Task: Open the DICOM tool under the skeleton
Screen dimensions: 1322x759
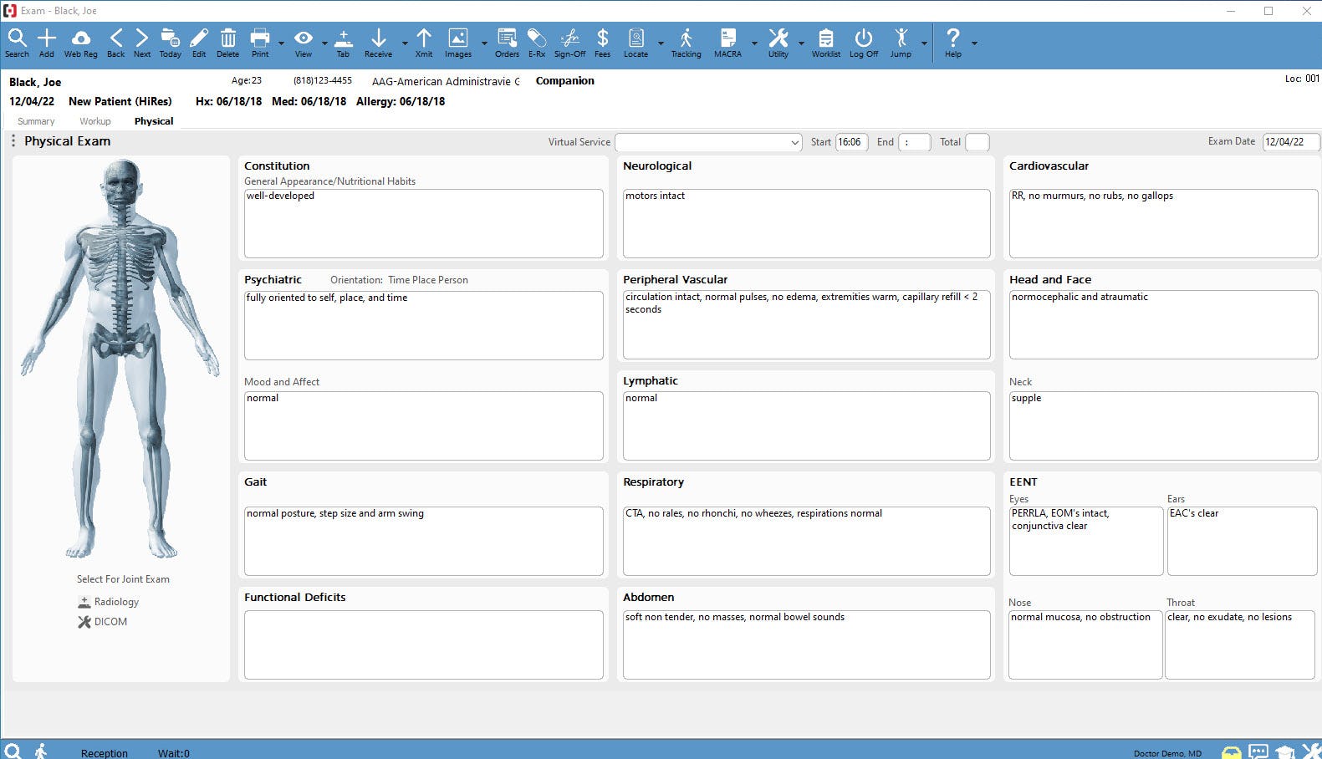Action: (x=103, y=622)
